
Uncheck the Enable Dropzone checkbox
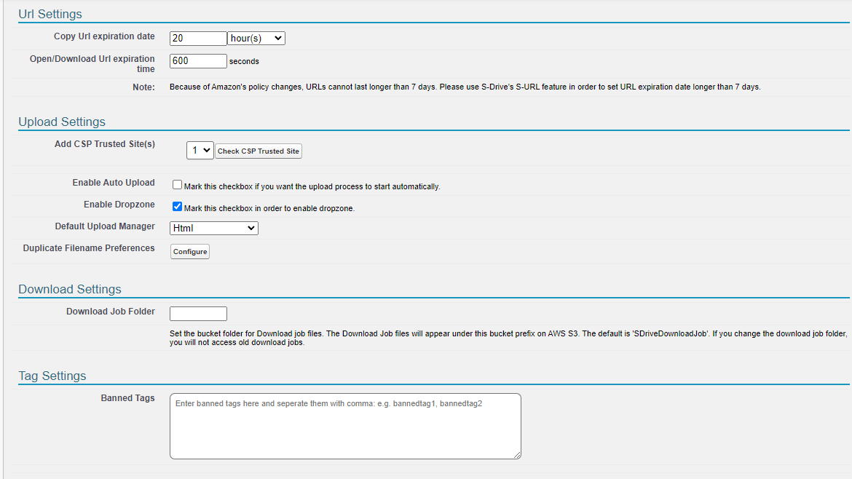(x=177, y=207)
